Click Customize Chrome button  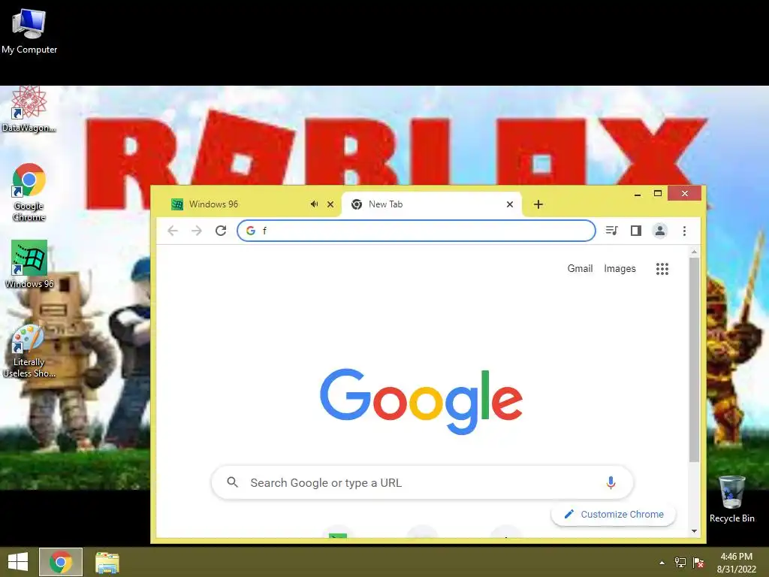coord(614,514)
